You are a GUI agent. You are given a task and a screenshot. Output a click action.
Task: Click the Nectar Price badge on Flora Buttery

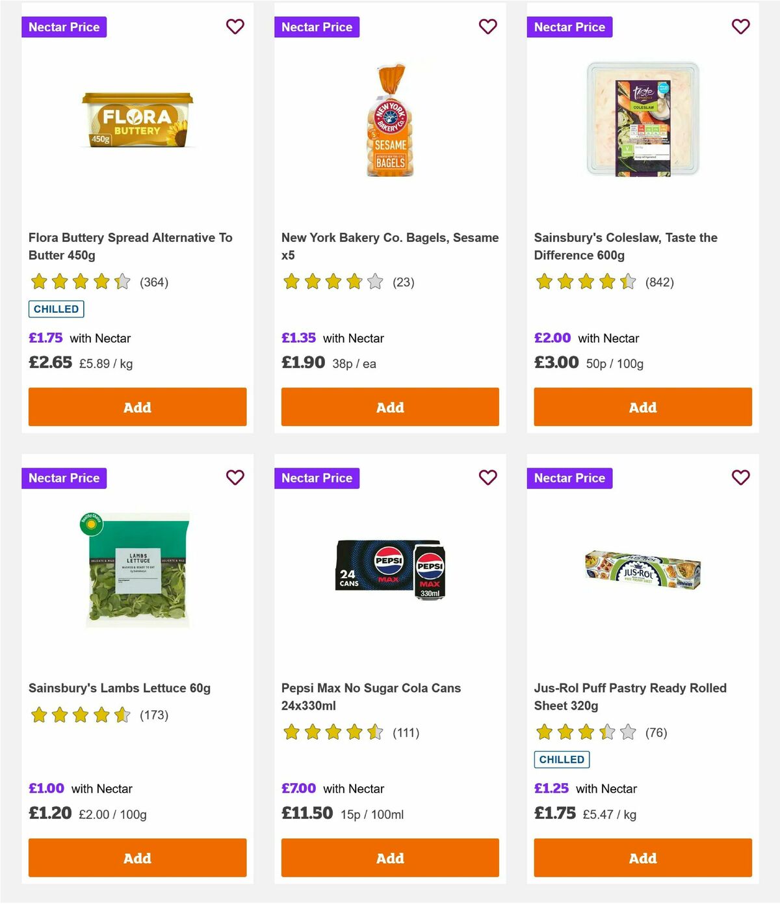pos(64,27)
